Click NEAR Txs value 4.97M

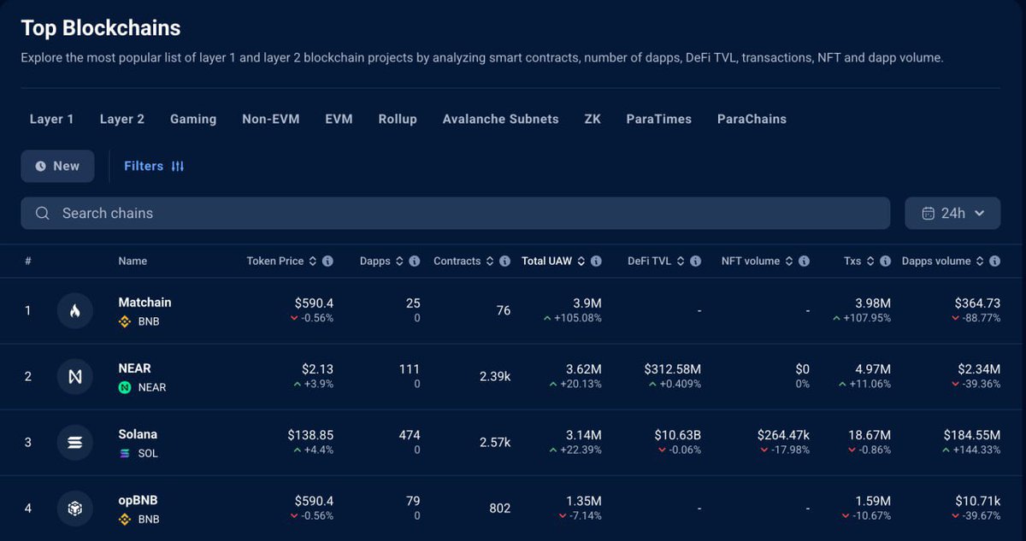tap(871, 369)
